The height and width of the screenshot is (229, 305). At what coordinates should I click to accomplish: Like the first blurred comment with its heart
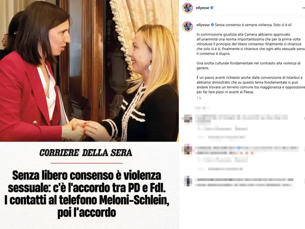coord(304,118)
